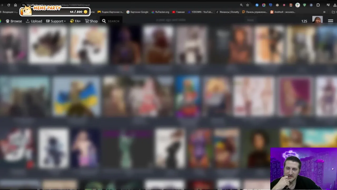Open the page zoom magnifier icon

(x=241, y=5)
